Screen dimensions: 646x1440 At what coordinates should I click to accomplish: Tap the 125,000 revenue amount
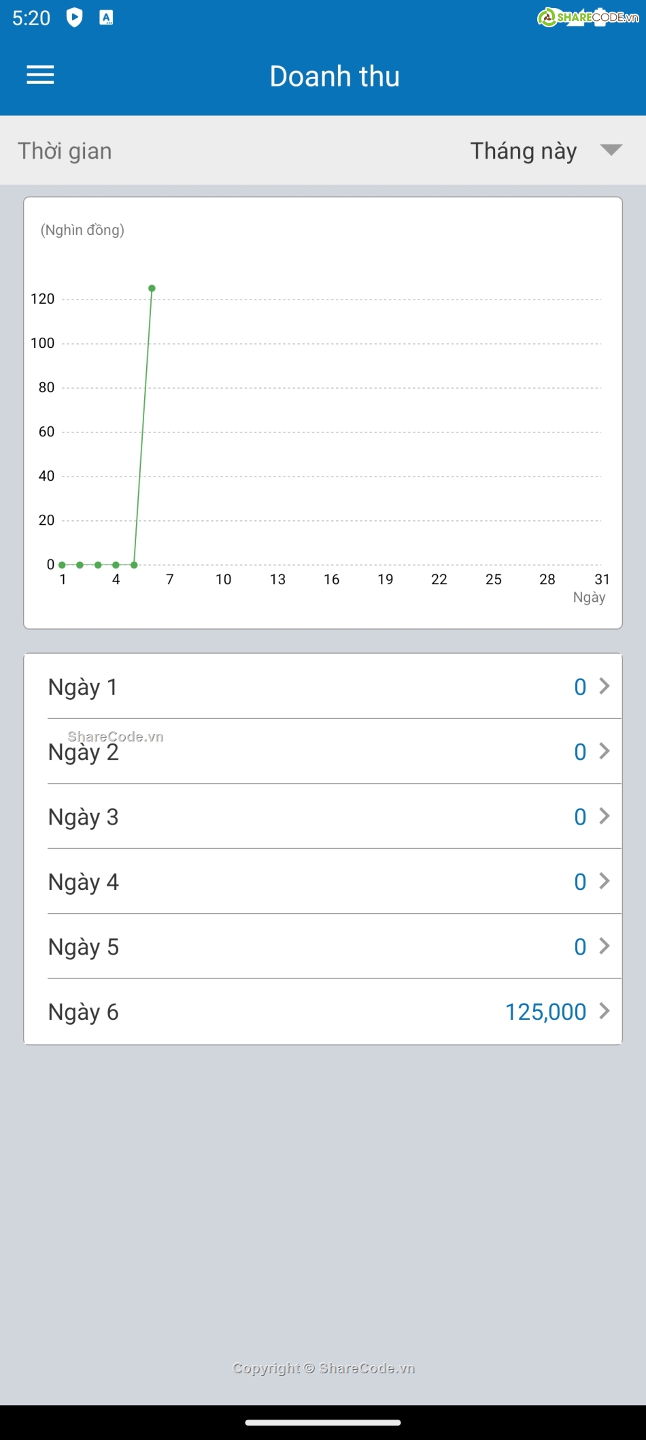tap(545, 1012)
